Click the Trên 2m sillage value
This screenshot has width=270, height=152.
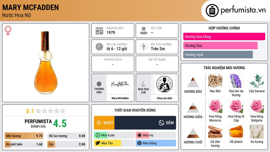coord(158,49)
